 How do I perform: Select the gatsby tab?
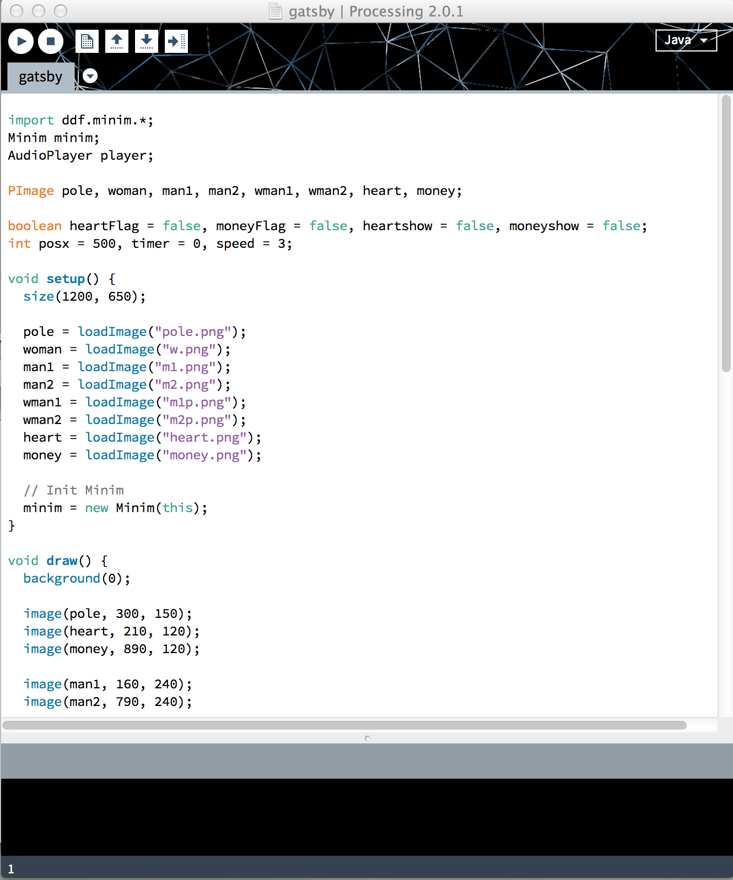pos(40,77)
